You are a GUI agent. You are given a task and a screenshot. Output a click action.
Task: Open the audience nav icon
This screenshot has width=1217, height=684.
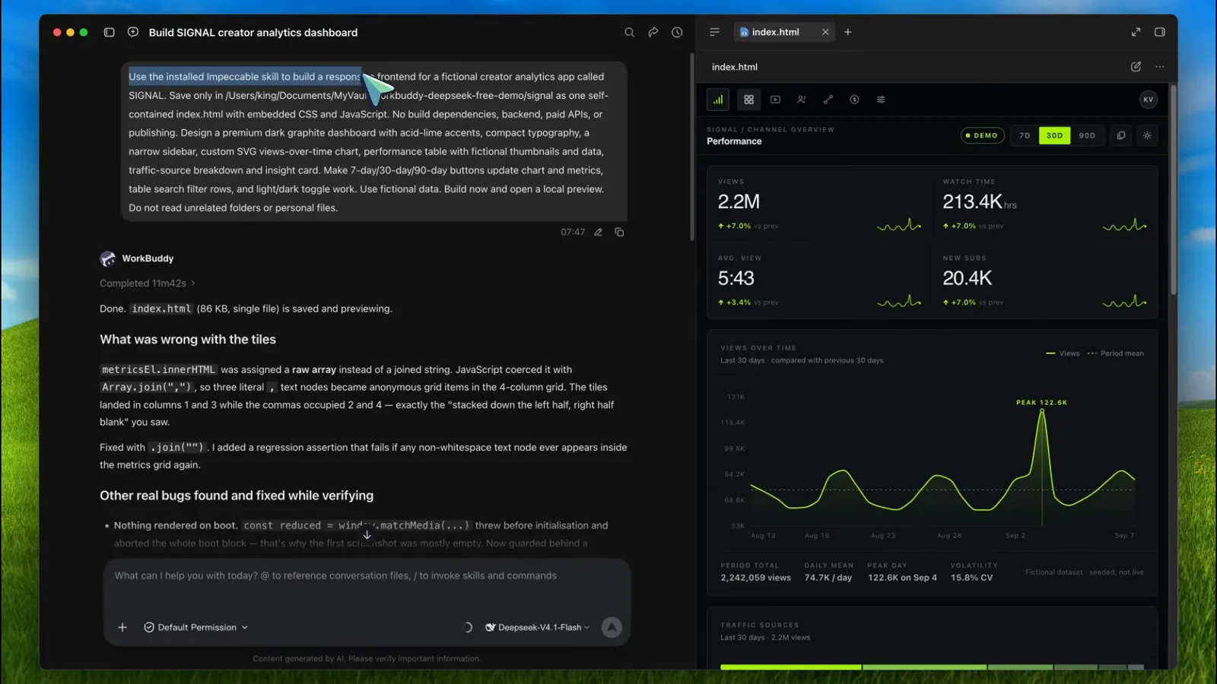pos(802,100)
